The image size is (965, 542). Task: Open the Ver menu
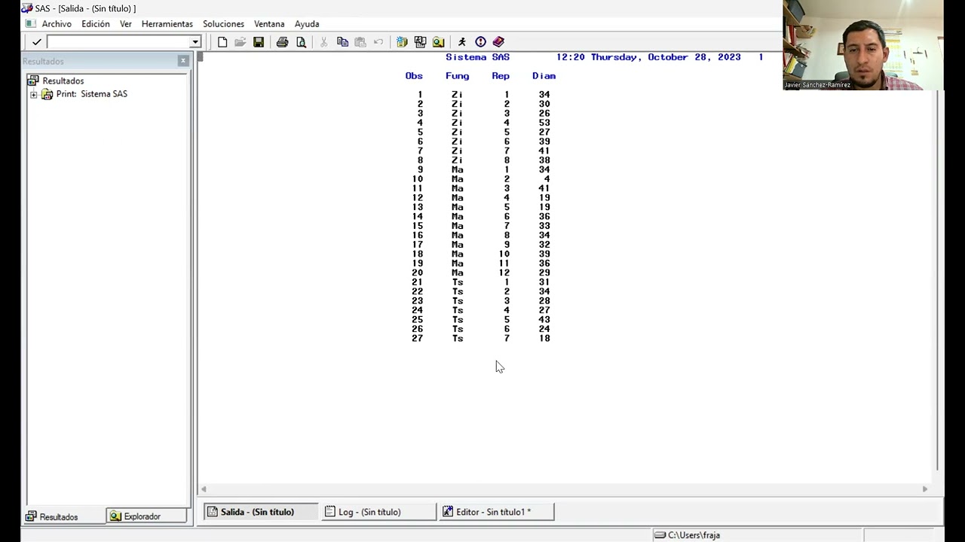[x=126, y=24]
